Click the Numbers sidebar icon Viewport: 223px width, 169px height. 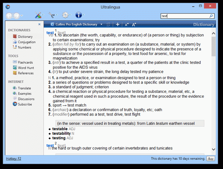click(15, 47)
